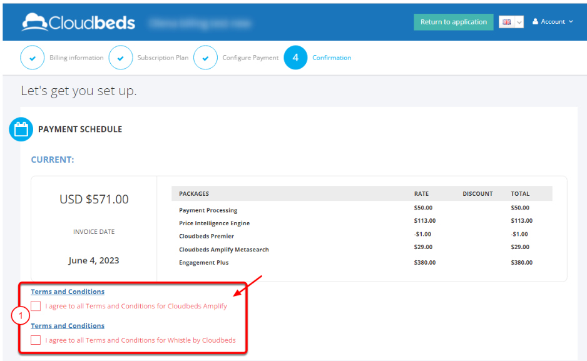
Task: Click the Payment Processing package row
Action: [208, 210]
